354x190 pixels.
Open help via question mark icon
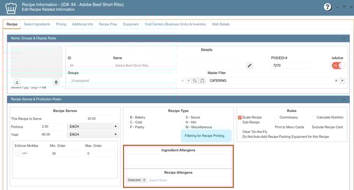[x=327, y=7]
